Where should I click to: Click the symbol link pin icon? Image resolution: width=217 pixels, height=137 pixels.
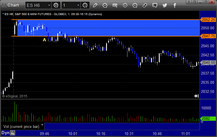click(x=145, y=5)
